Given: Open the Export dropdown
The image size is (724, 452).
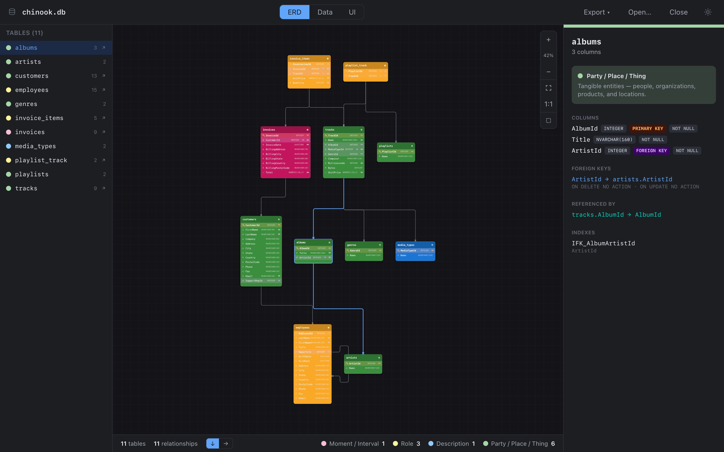Looking at the screenshot, I should pyautogui.click(x=597, y=12).
